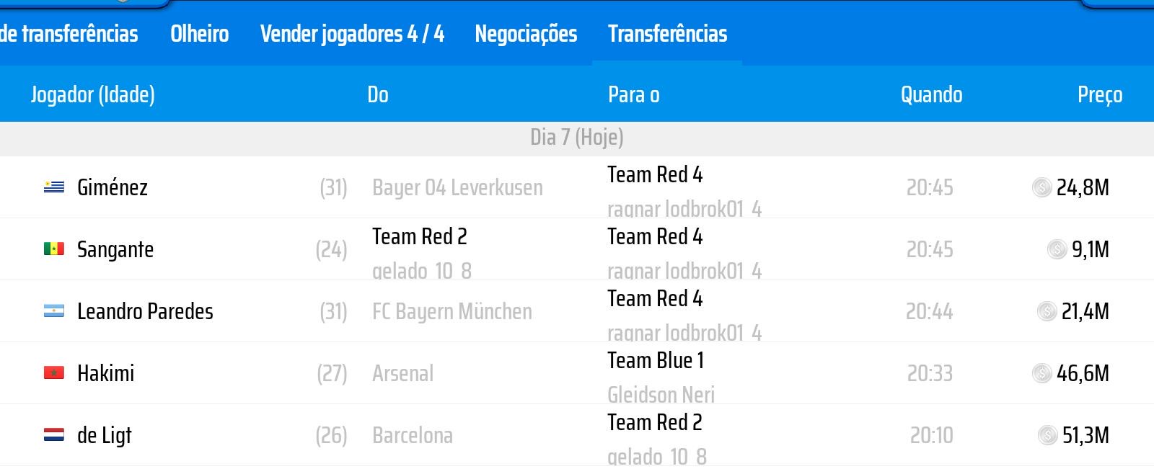Click Bayer 04 Leverkusen club name
The image size is (1154, 469).
(457, 187)
